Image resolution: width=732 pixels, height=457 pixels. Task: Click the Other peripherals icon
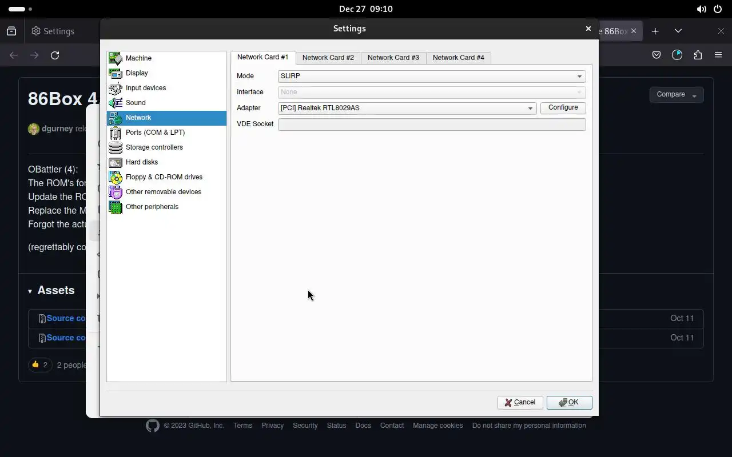[116, 207]
